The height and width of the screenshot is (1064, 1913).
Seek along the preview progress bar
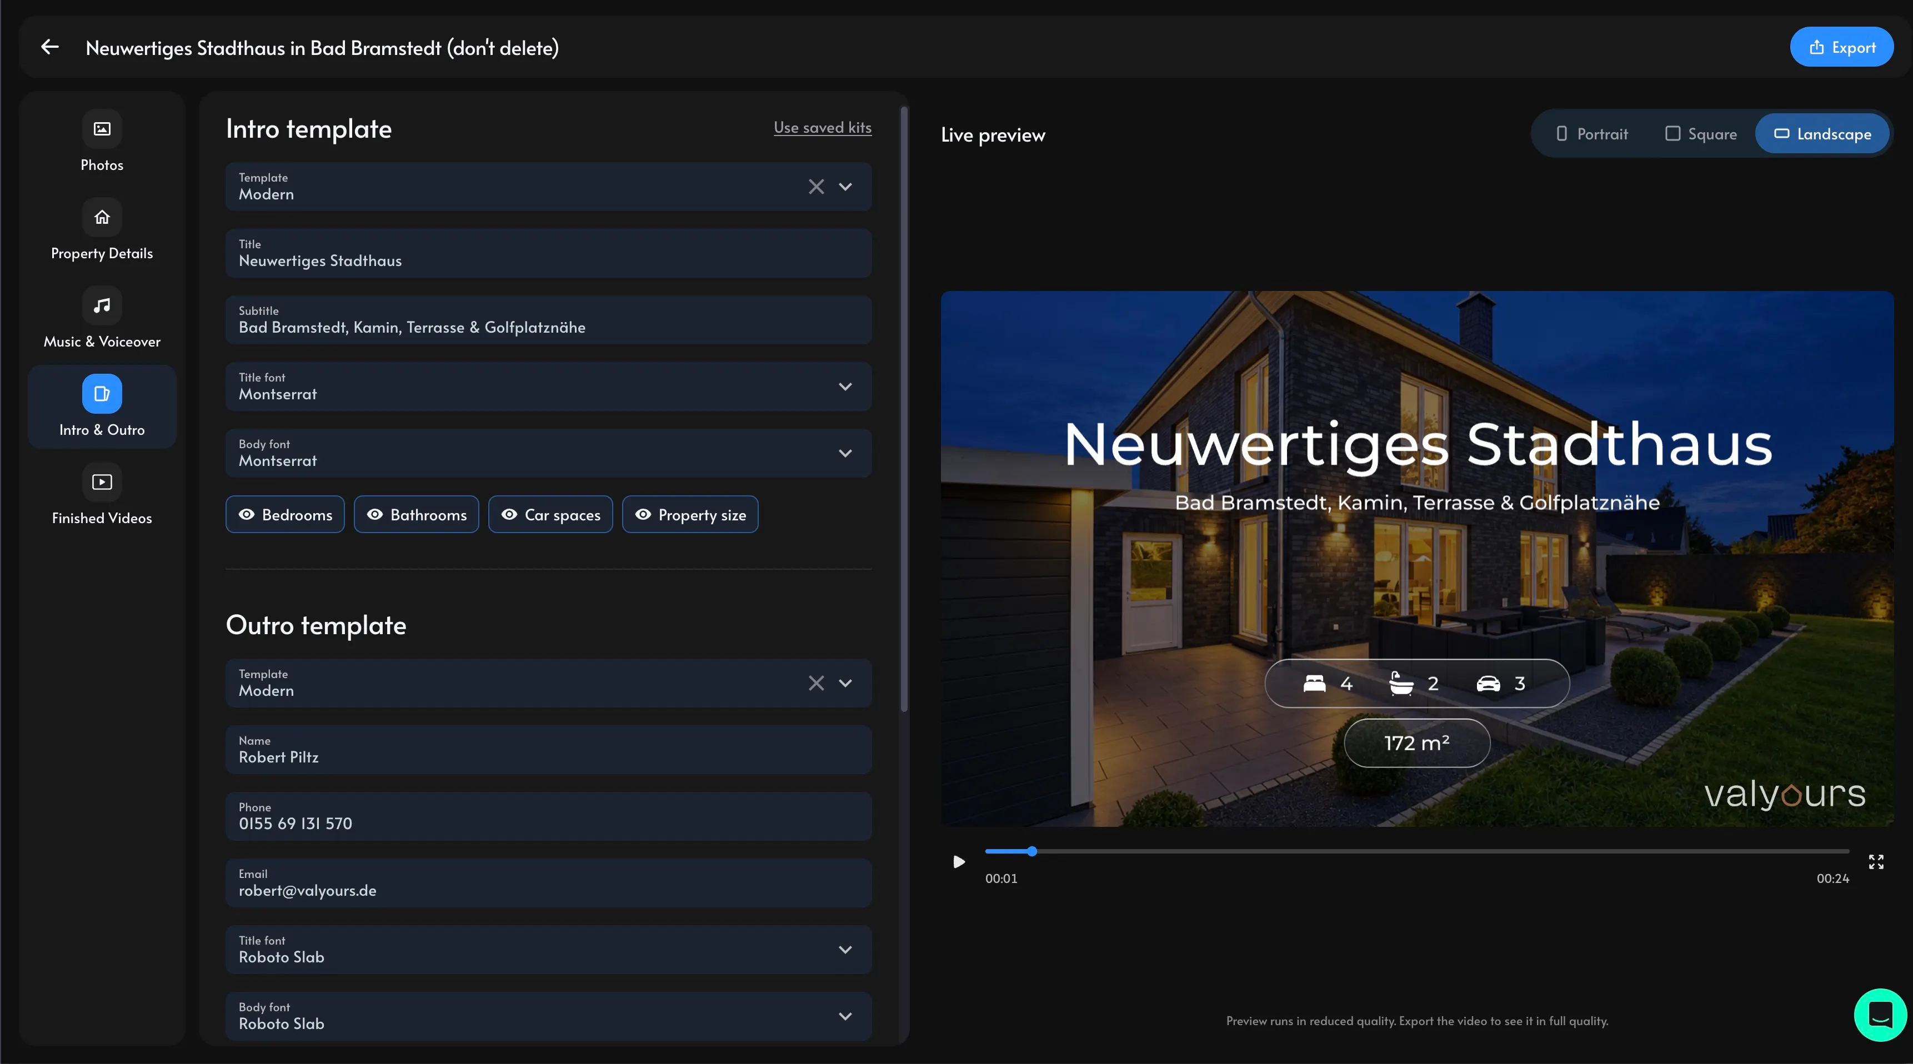point(1416,851)
